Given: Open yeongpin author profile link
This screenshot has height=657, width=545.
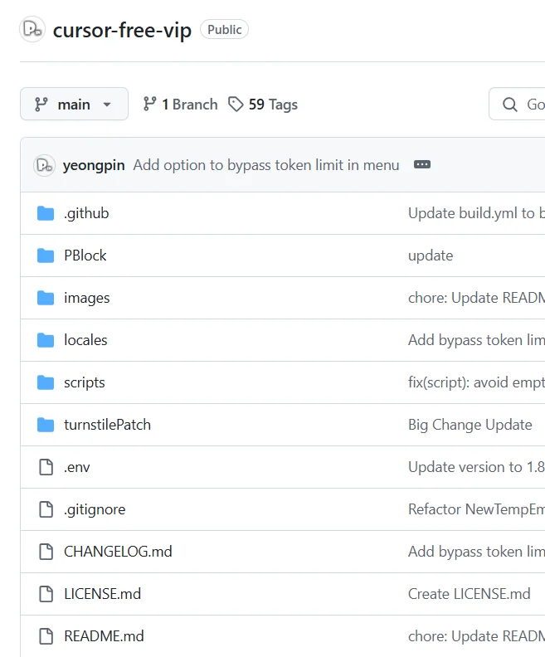Looking at the screenshot, I should tap(94, 165).
